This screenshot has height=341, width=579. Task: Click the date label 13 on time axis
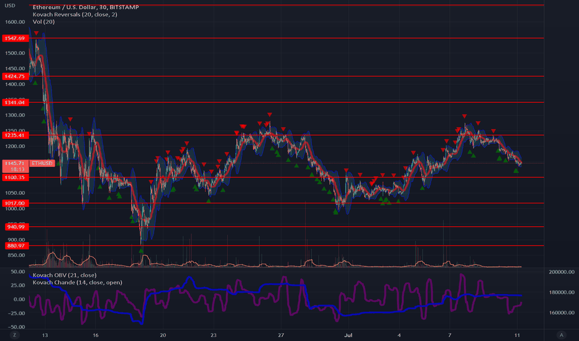45,335
